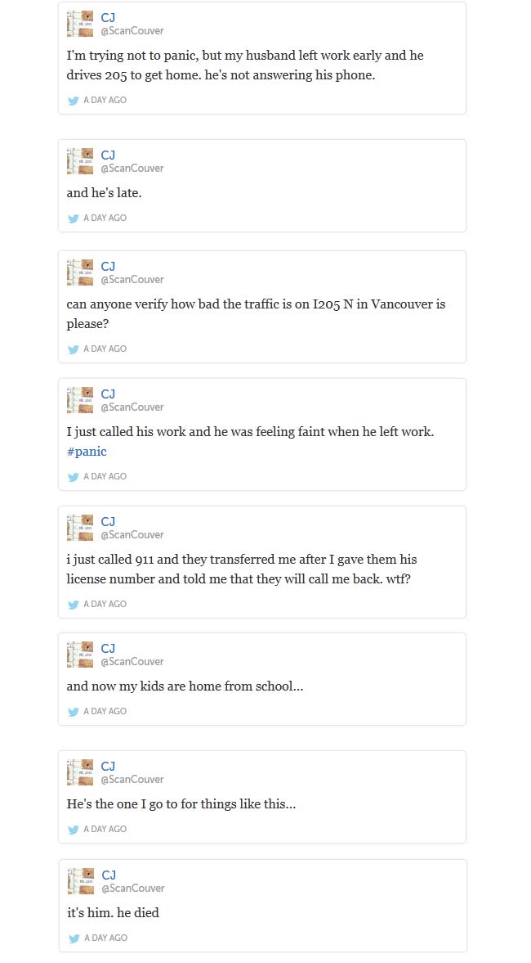
Task: Click Twitter bird icon on 'He's the one' tweet
Action: [x=74, y=830]
